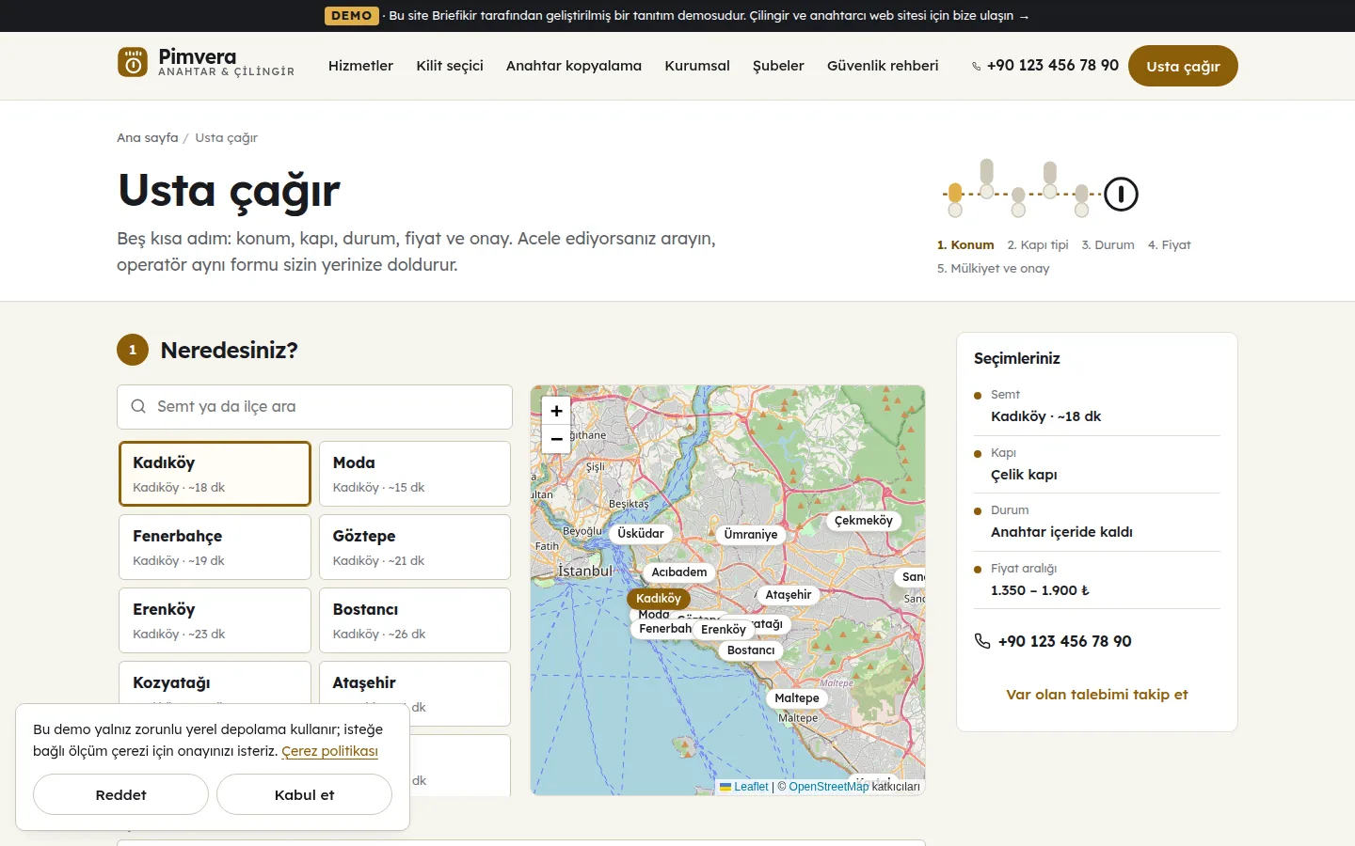The width and height of the screenshot is (1355, 846).
Task: Open the Hizmetler menu
Action: [x=360, y=66]
